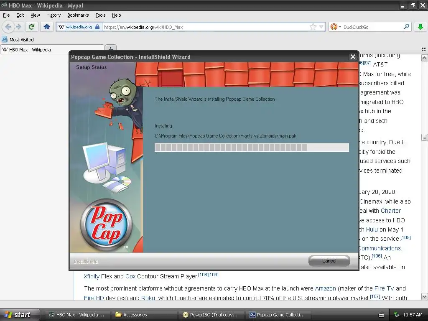428x321 pixels.
Task: Click the 10:57 AM taskbar clock
Action: point(413,315)
